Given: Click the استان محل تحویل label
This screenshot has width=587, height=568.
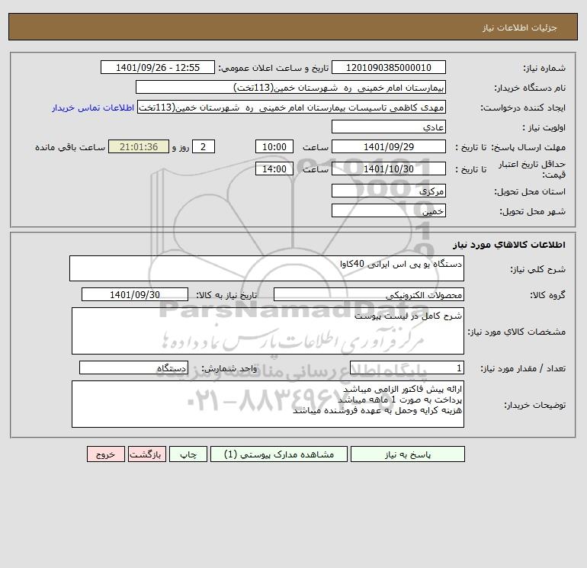Looking at the screenshot, I should coord(530,191).
